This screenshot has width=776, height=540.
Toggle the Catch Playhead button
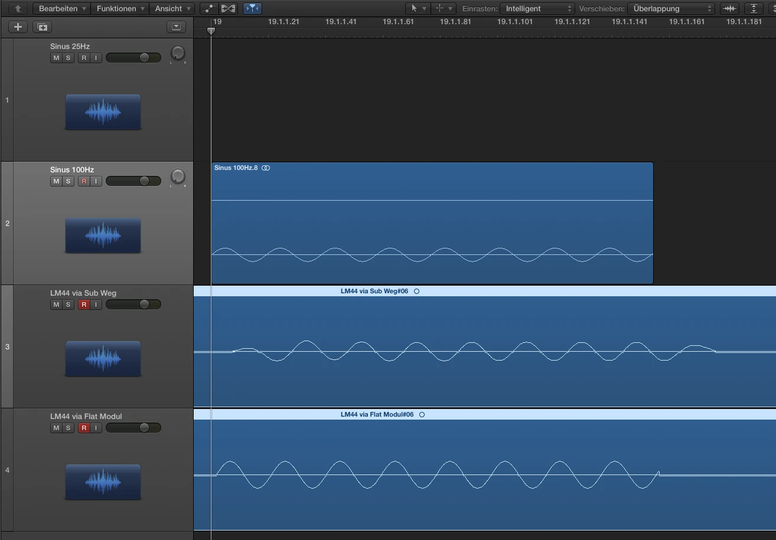pos(252,9)
